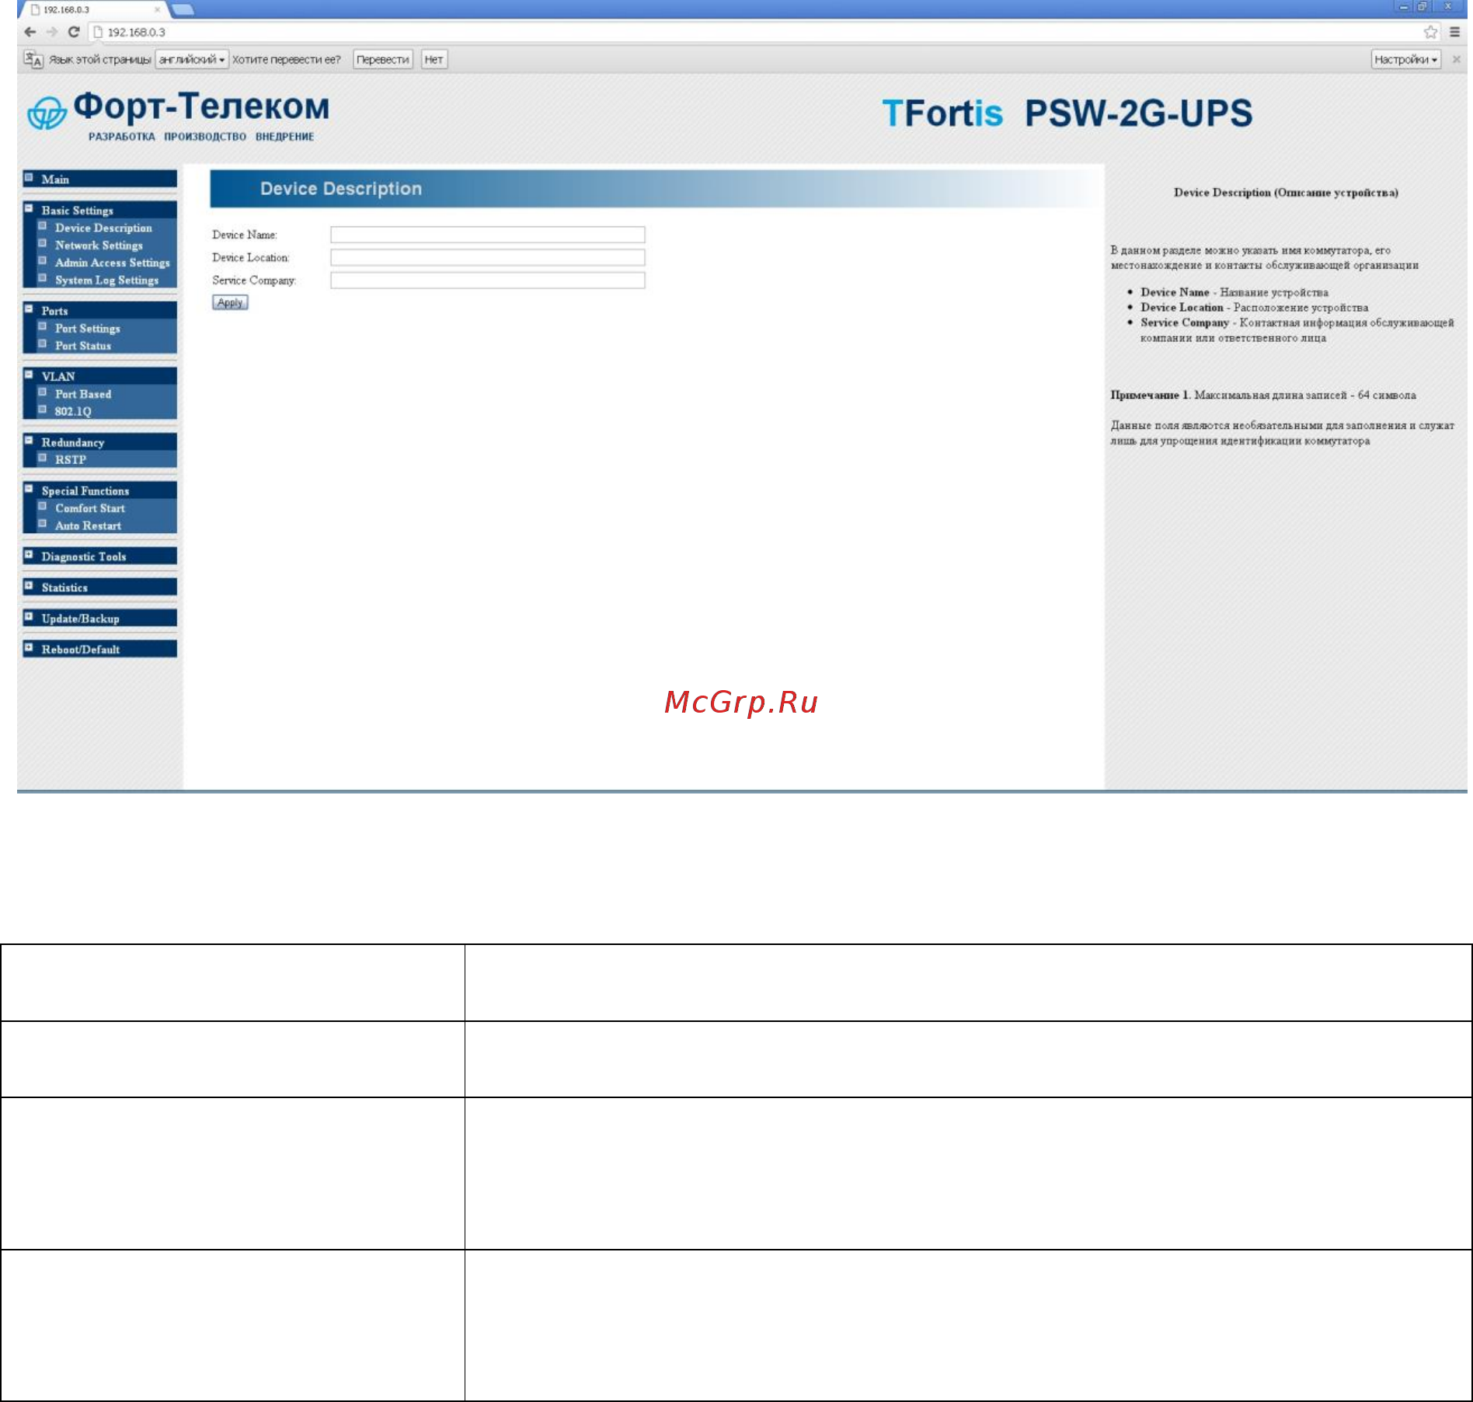The height and width of the screenshot is (1402, 1473).
Task: Collapse the Ports menu section
Action: [29, 309]
